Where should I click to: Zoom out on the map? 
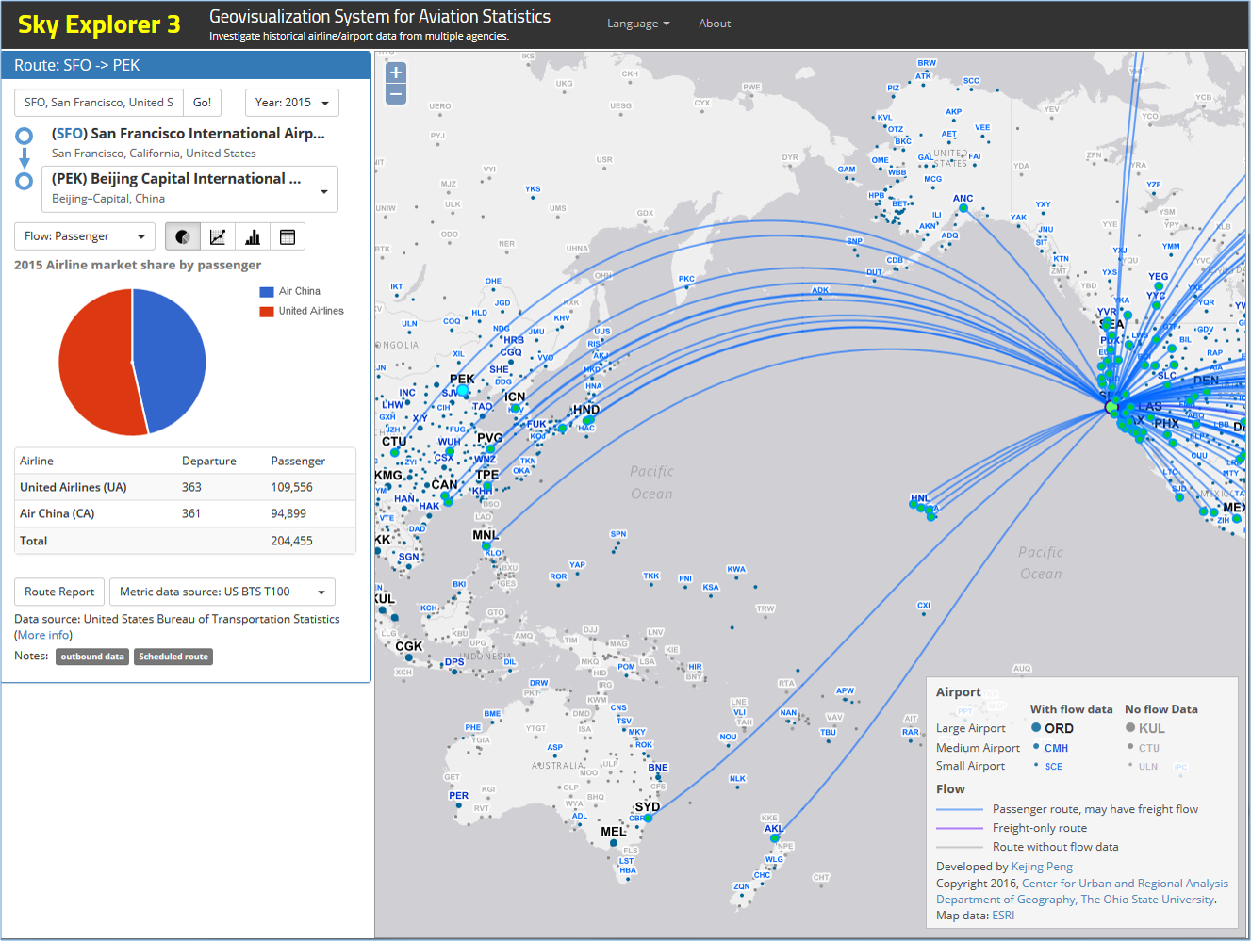[x=396, y=94]
